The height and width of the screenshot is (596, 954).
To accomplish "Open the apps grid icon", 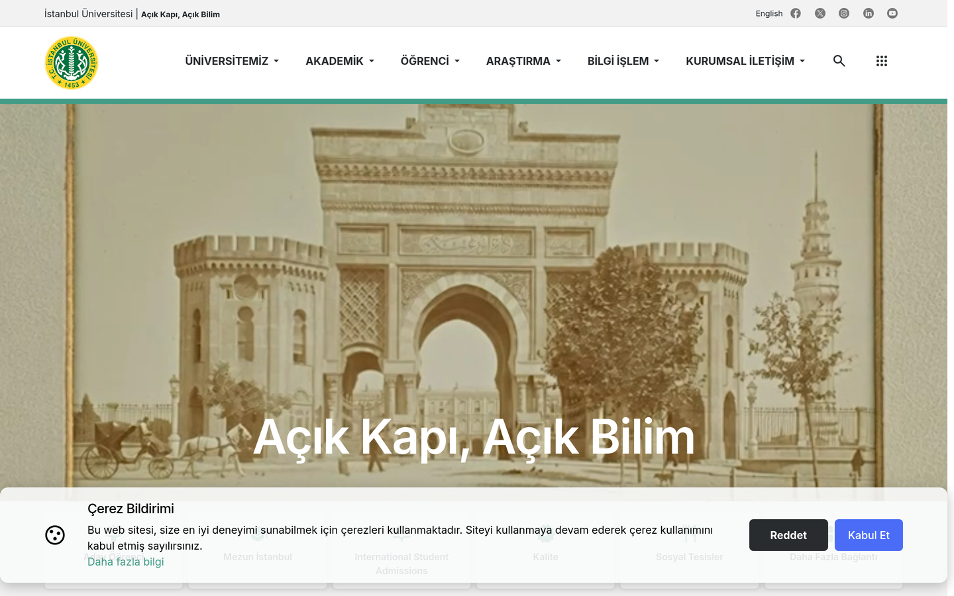I will 882,61.
